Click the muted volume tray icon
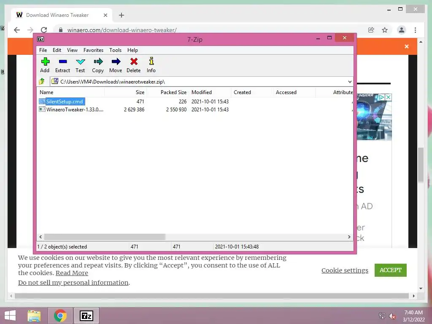This screenshot has height=324, width=432. pyautogui.click(x=392, y=316)
